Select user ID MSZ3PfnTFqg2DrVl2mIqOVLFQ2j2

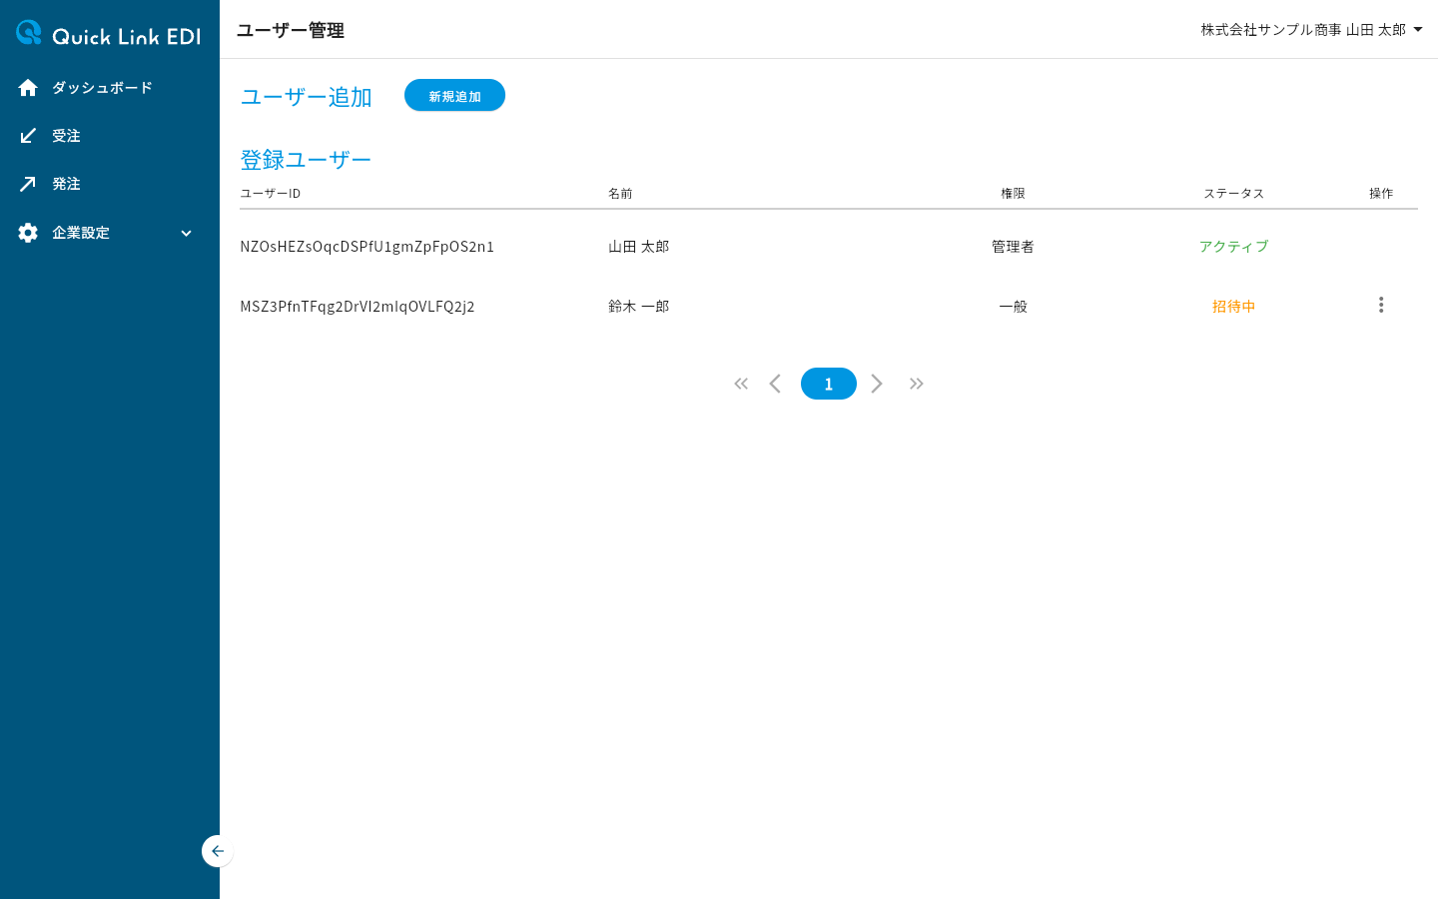click(x=358, y=307)
